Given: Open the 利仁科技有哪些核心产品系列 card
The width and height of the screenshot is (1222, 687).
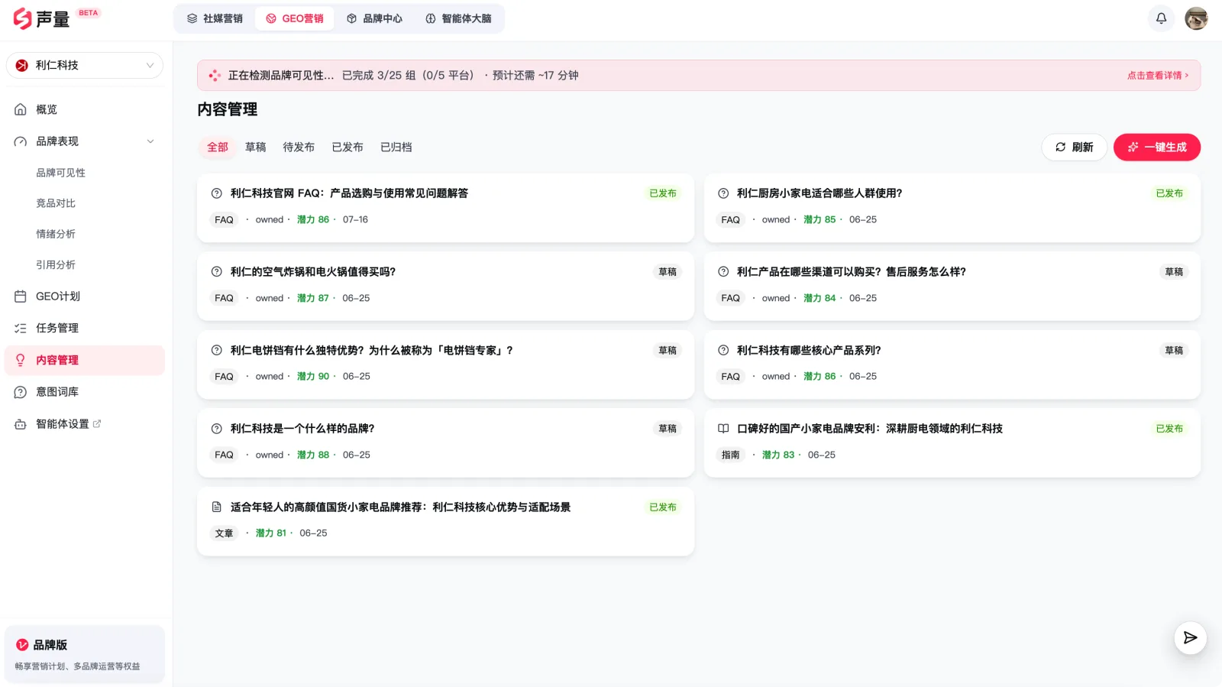Looking at the screenshot, I should point(952,365).
